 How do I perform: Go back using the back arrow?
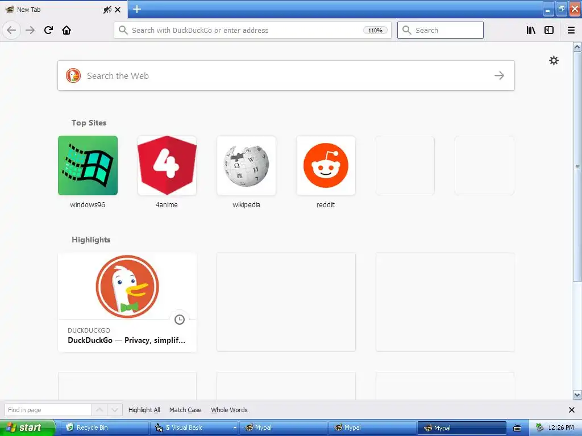point(11,30)
